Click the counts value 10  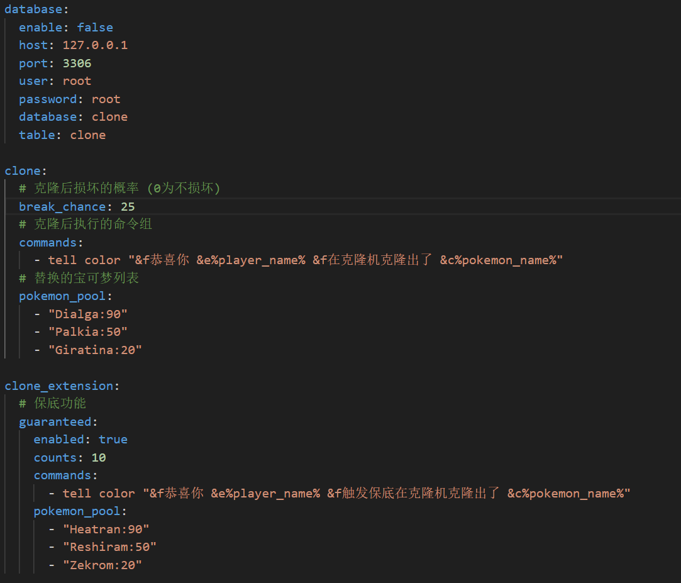[x=99, y=457]
